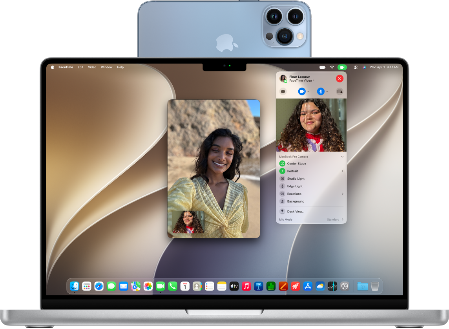Open Maps from the Dock
This screenshot has width=449, height=329.
click(x=136, y=286)
